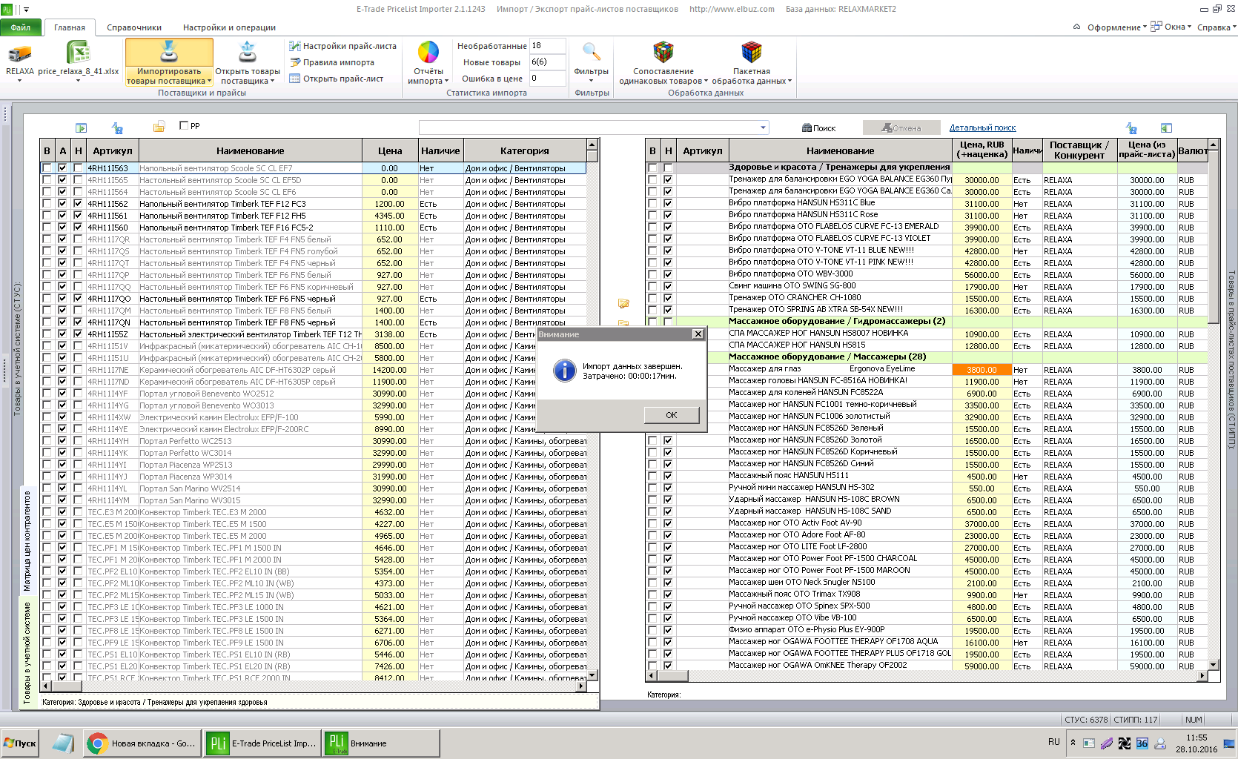The width and height of the screenshot is (1238, 759).
Task: Sort left table by Наименование header
Action: point(251,150)
